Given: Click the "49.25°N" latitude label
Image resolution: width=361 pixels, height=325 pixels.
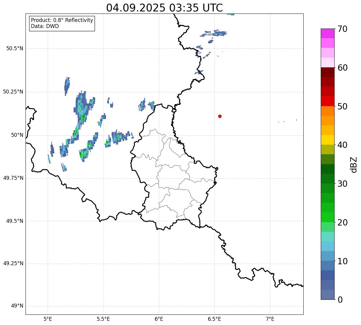Looking at the screenshot, I should pyautogui.click(x=13, y=263).
